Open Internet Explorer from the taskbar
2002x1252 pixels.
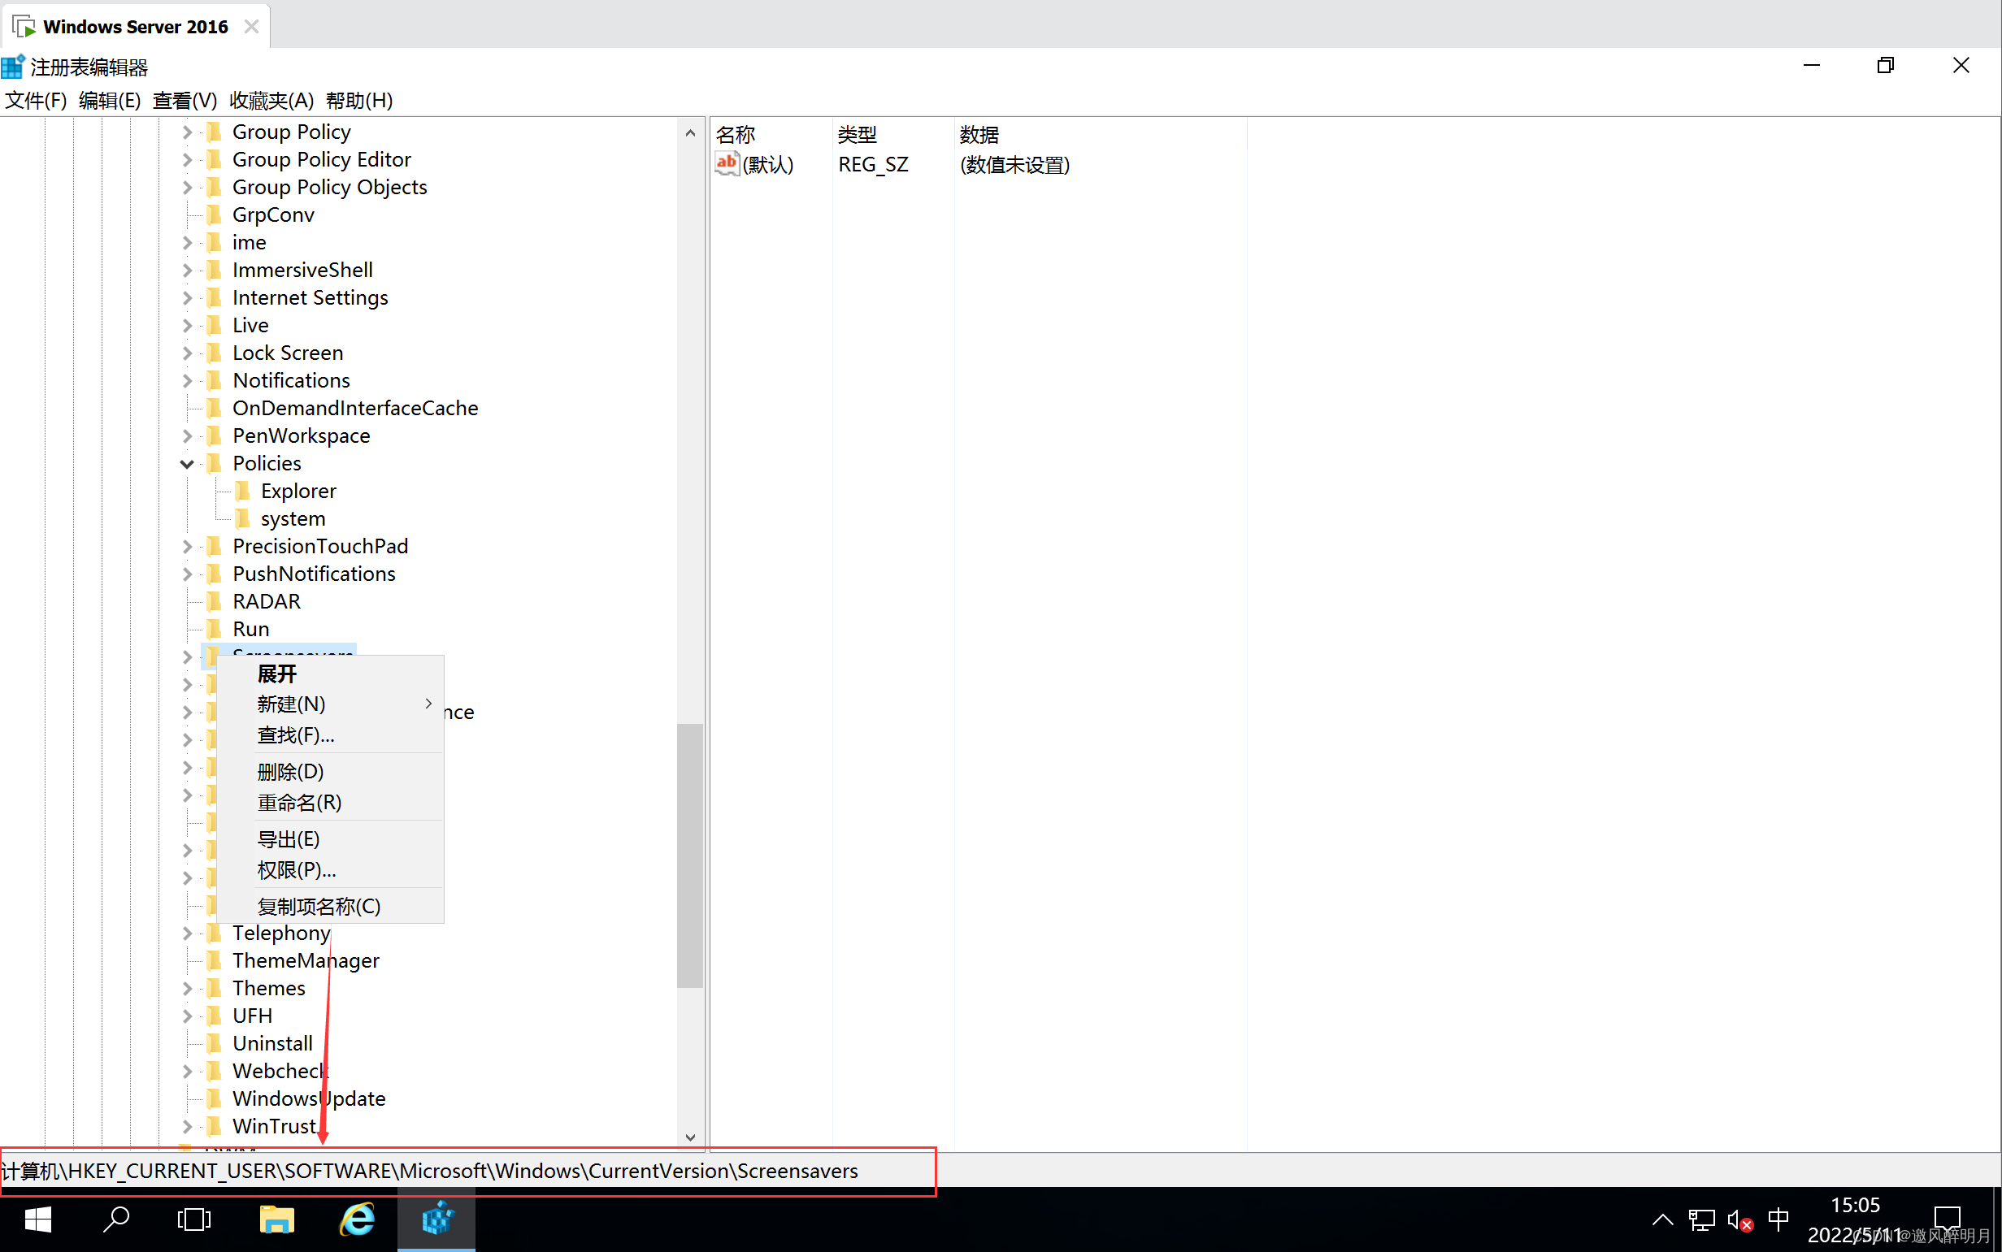tap(357, 1219)
